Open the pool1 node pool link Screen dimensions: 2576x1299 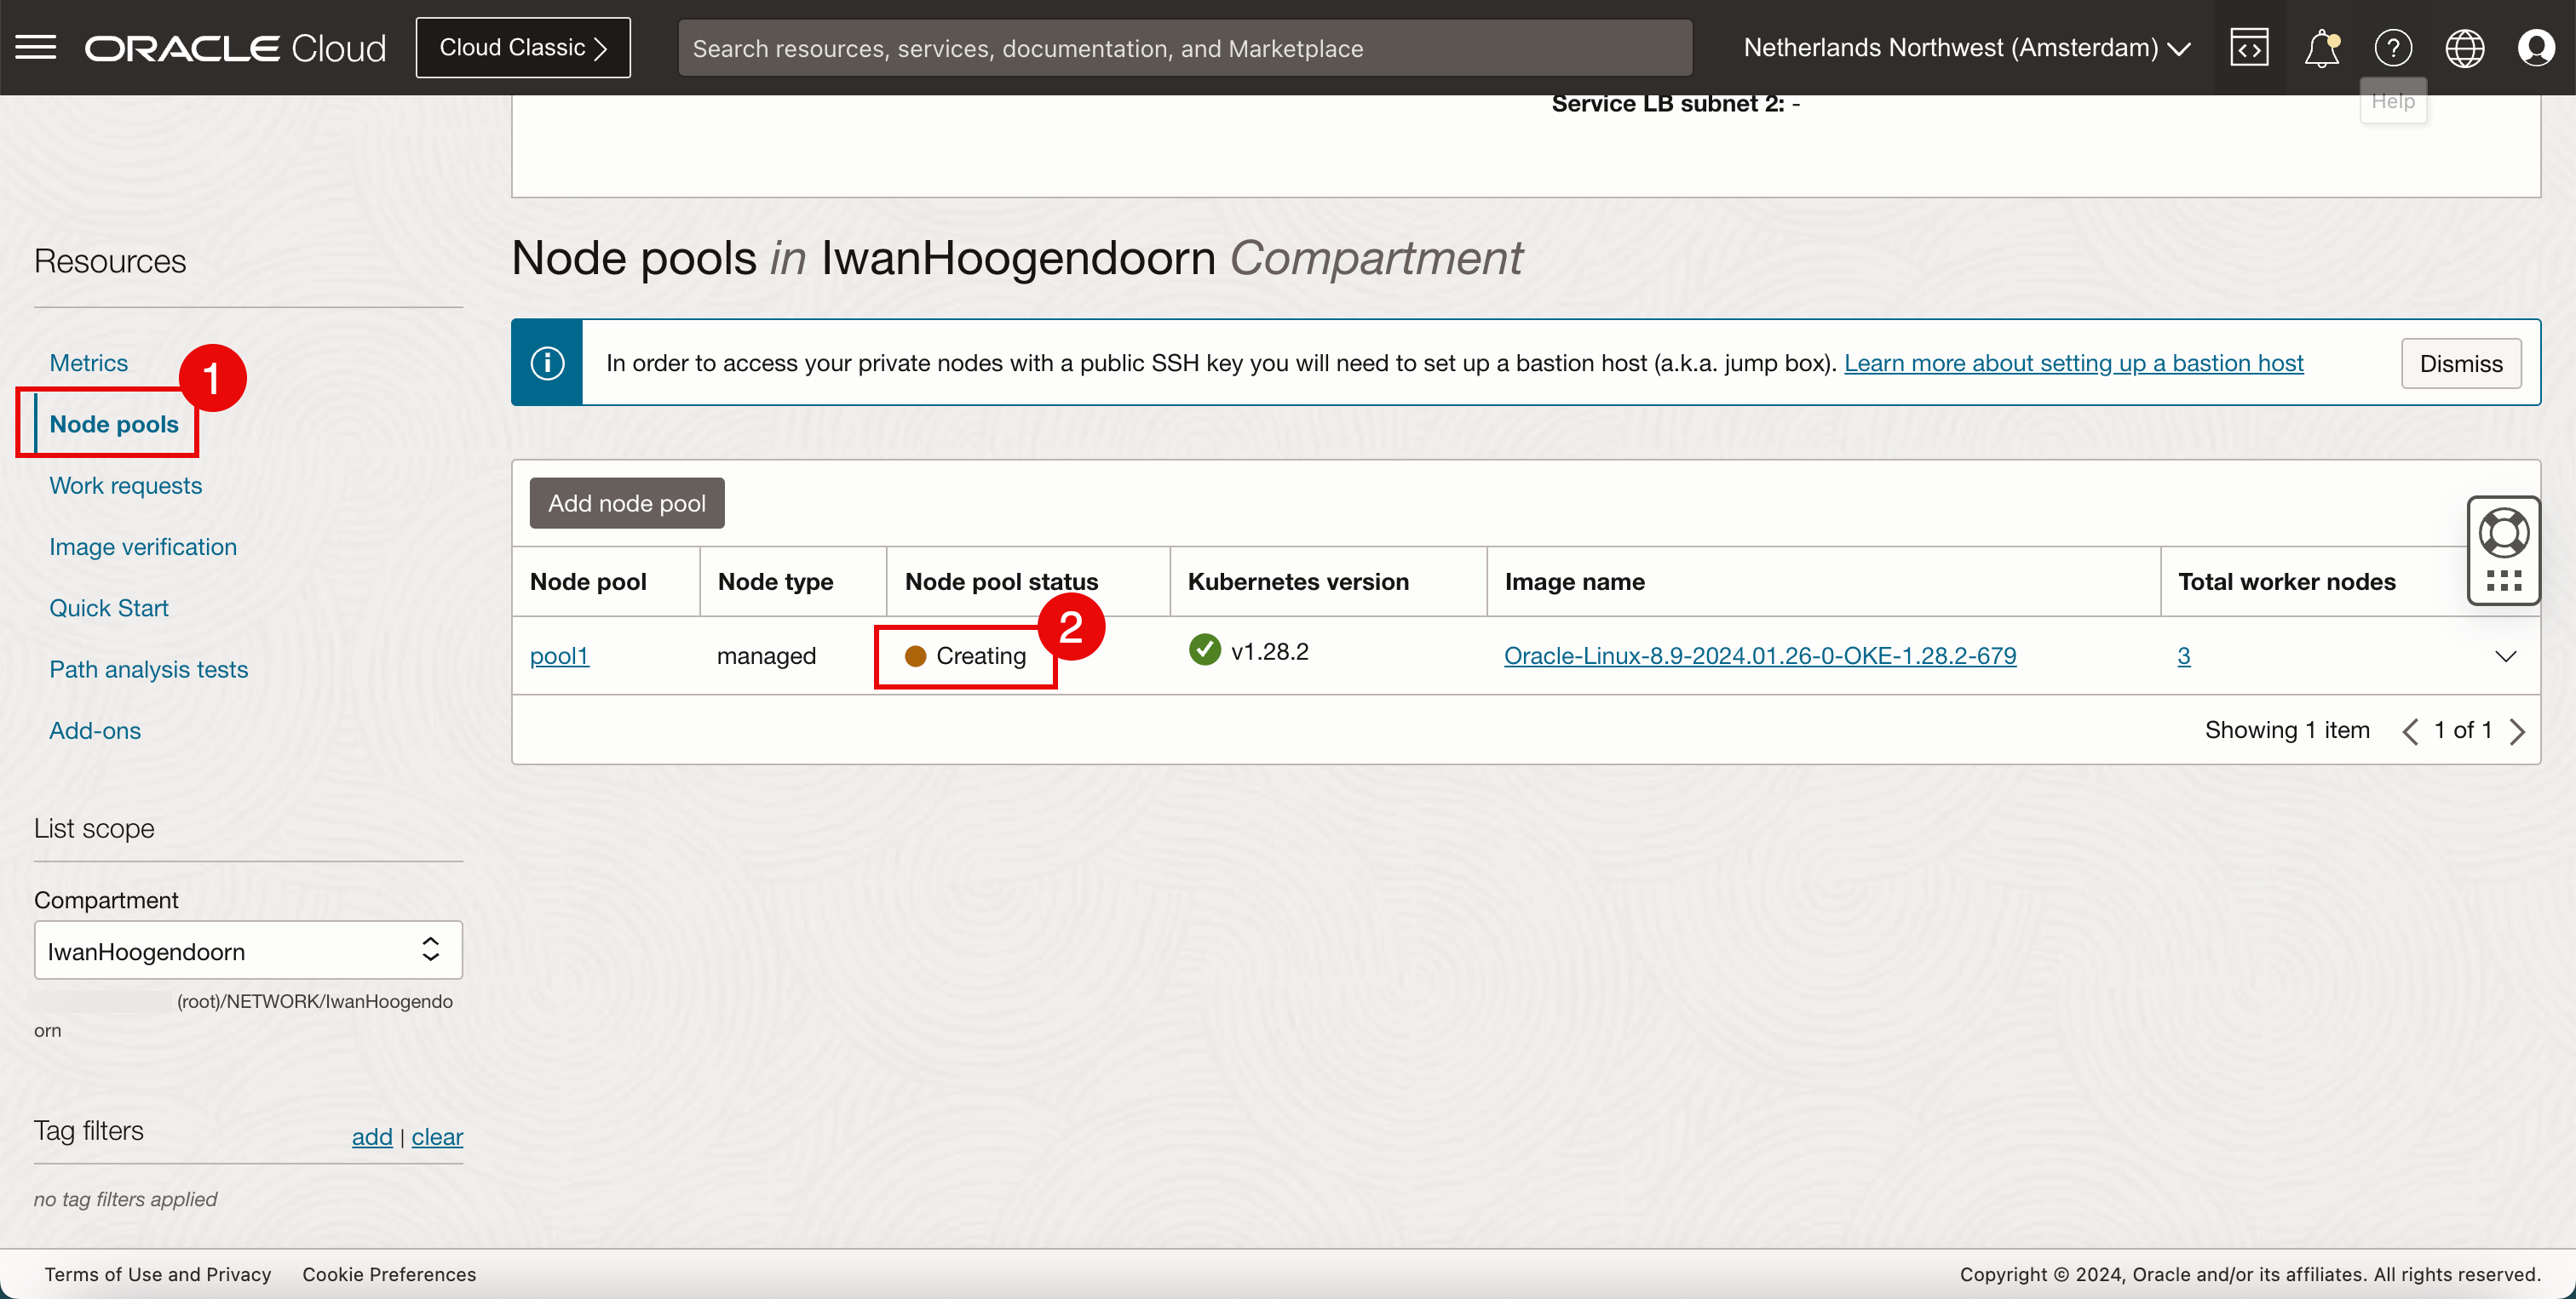(x=559, y=655)
